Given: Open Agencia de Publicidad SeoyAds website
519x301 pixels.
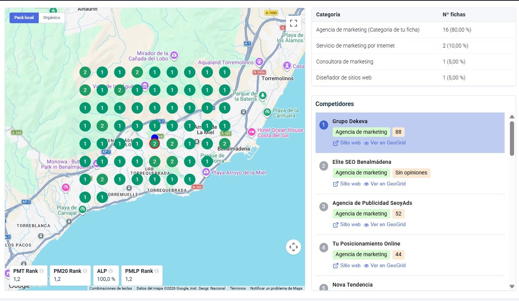Looking at the screenshot, I should (346, 225).
